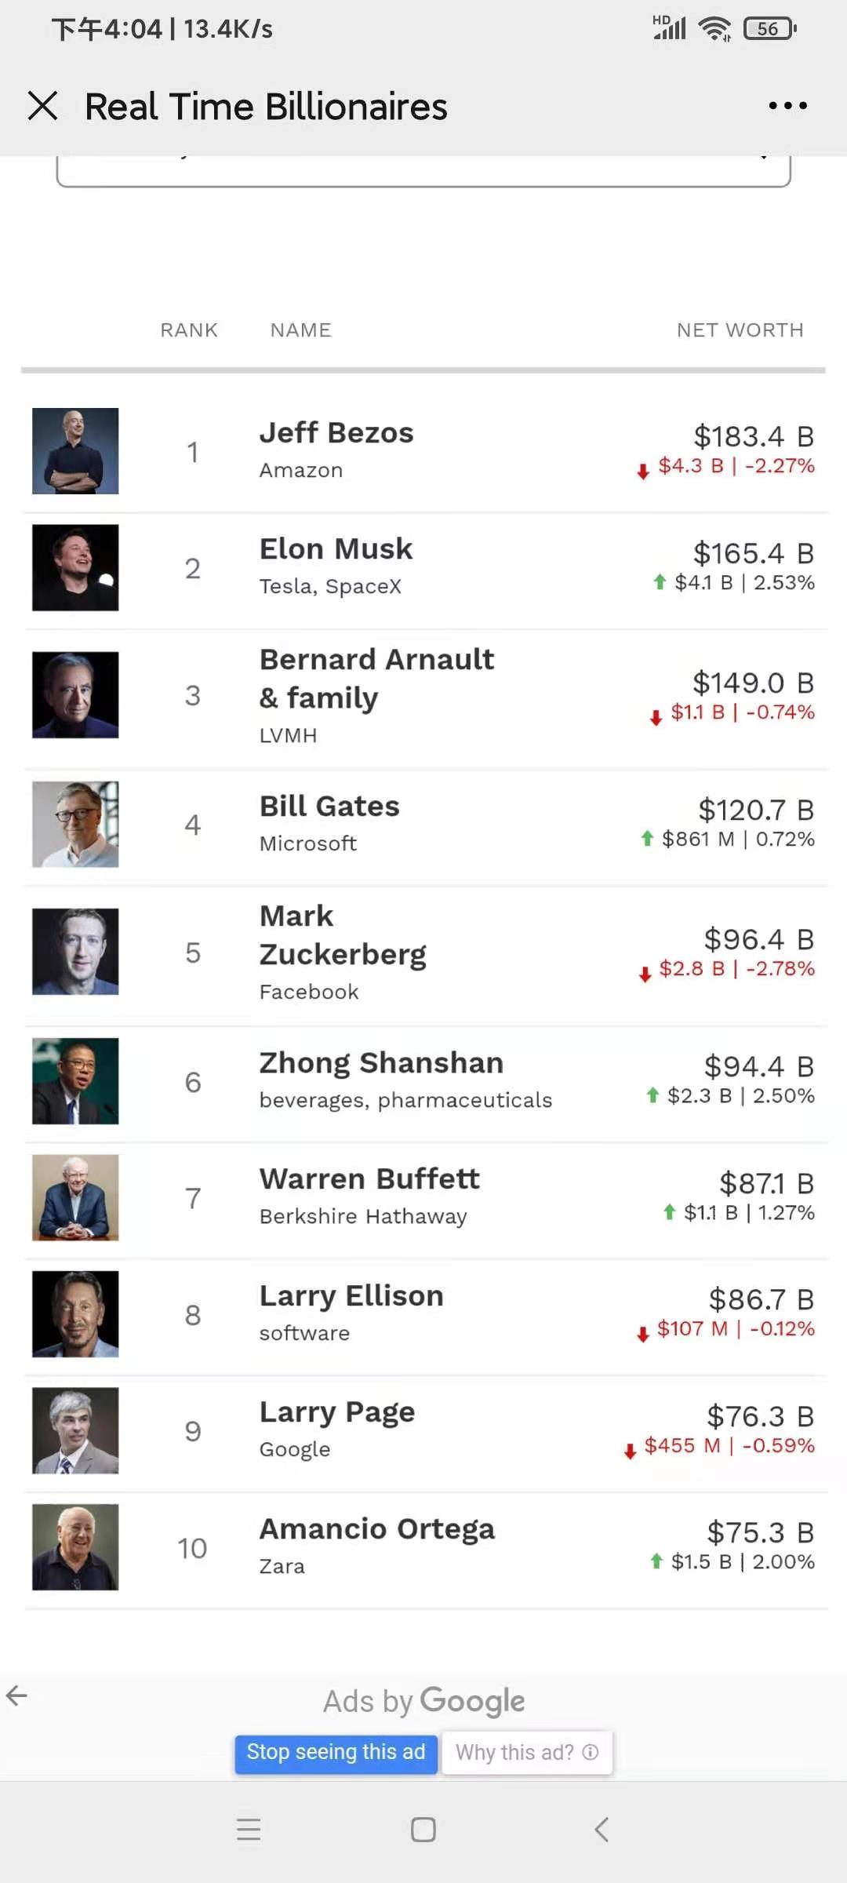The image size is (847, 1883).
Task: Sort by the RANK column header
Action: tap(189, 330)
